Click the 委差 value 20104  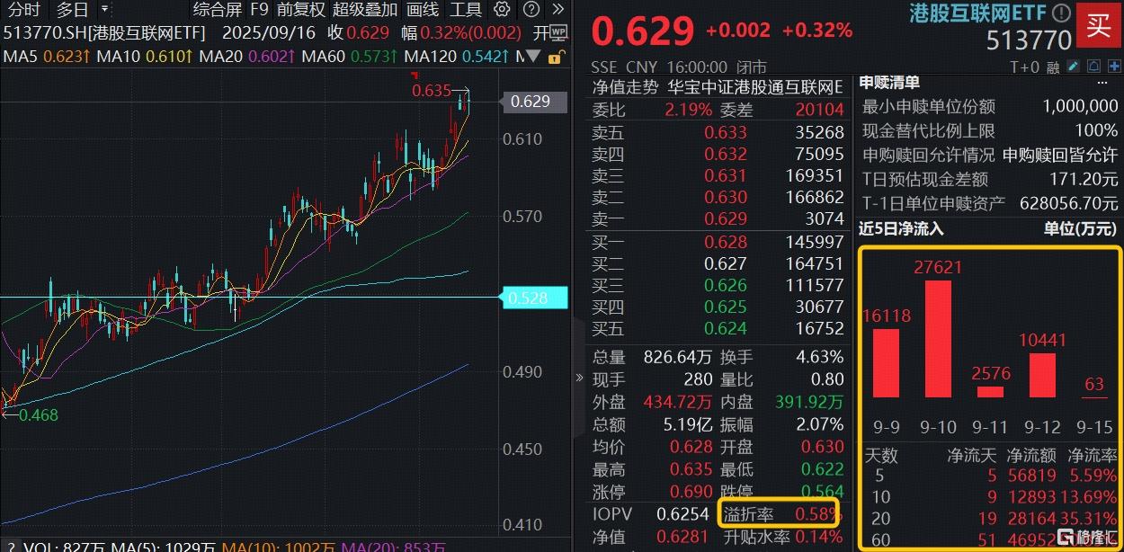click(820, 110)
